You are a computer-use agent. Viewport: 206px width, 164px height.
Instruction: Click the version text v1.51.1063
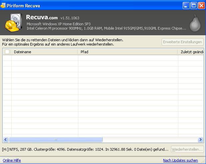point(70,18)
